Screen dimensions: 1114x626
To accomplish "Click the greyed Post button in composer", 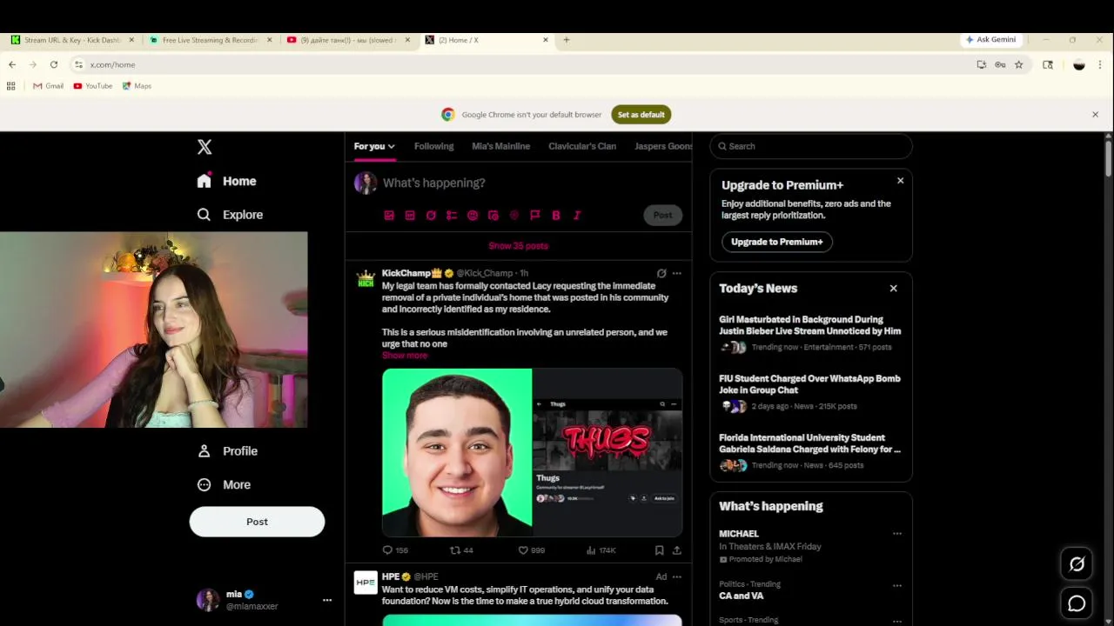I will coord(663,215).
